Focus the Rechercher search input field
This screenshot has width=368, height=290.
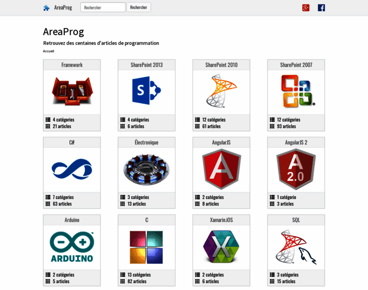pyautogui.click(x=103, y=7)
